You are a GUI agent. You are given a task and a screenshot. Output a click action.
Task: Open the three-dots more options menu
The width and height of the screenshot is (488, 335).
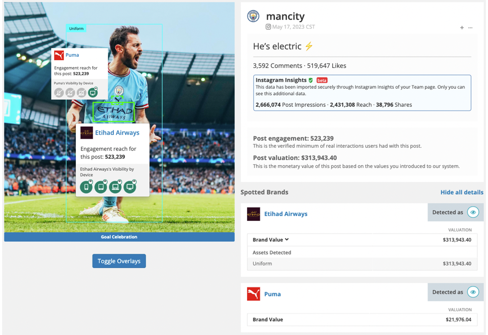(470, 28)
